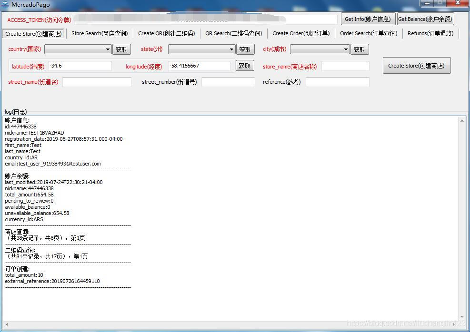This screenshot has width=470, height=332.
Task: Click the 共81条记录 QR query line
Action: (x=47, y=256)
